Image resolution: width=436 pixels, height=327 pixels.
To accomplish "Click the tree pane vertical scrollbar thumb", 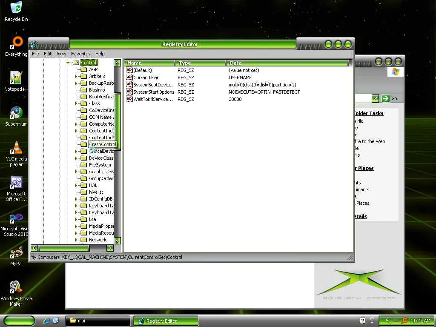I will click(x=118, y=121).
